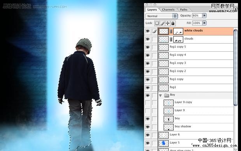Select the white clouds layer thumbnail
This screenshot has height=151, width=241.
point(164,31)
